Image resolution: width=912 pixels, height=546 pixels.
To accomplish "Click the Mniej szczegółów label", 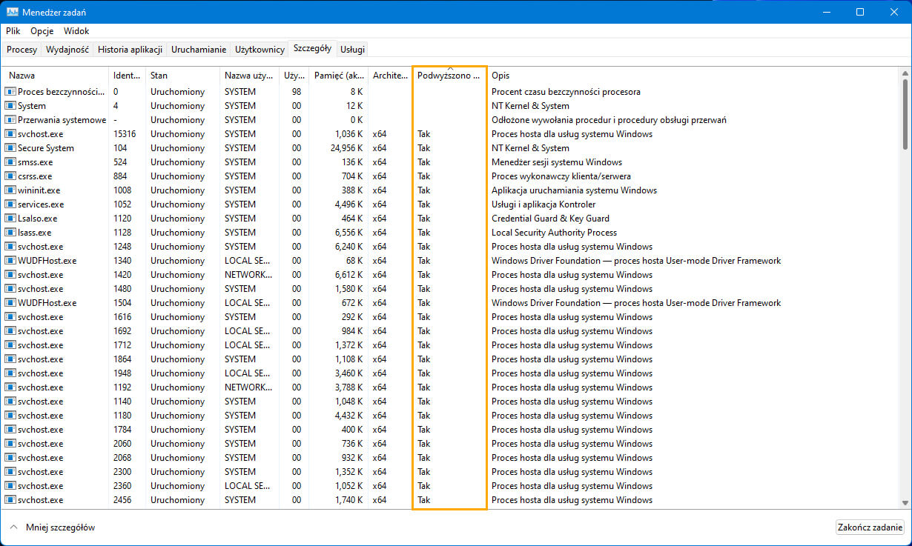I will [x=60, y=527].
